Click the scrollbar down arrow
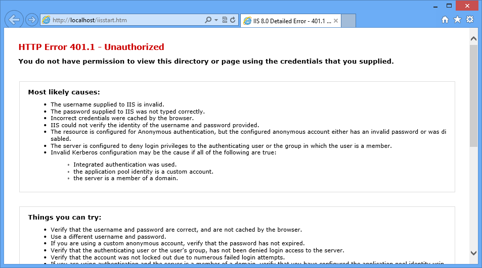The width and height of the screenshot is (482, 268). 474,253
